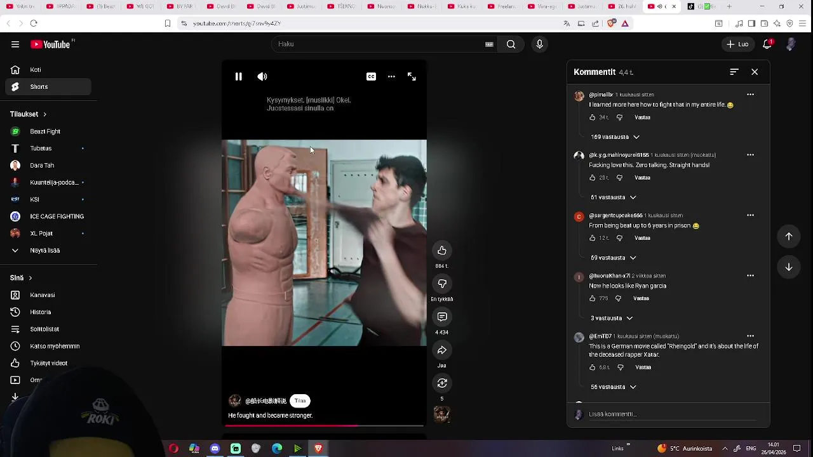Open Opera from the taskbar
The image size is (813, 457).
pyautogui.click(x=173, y=449)
